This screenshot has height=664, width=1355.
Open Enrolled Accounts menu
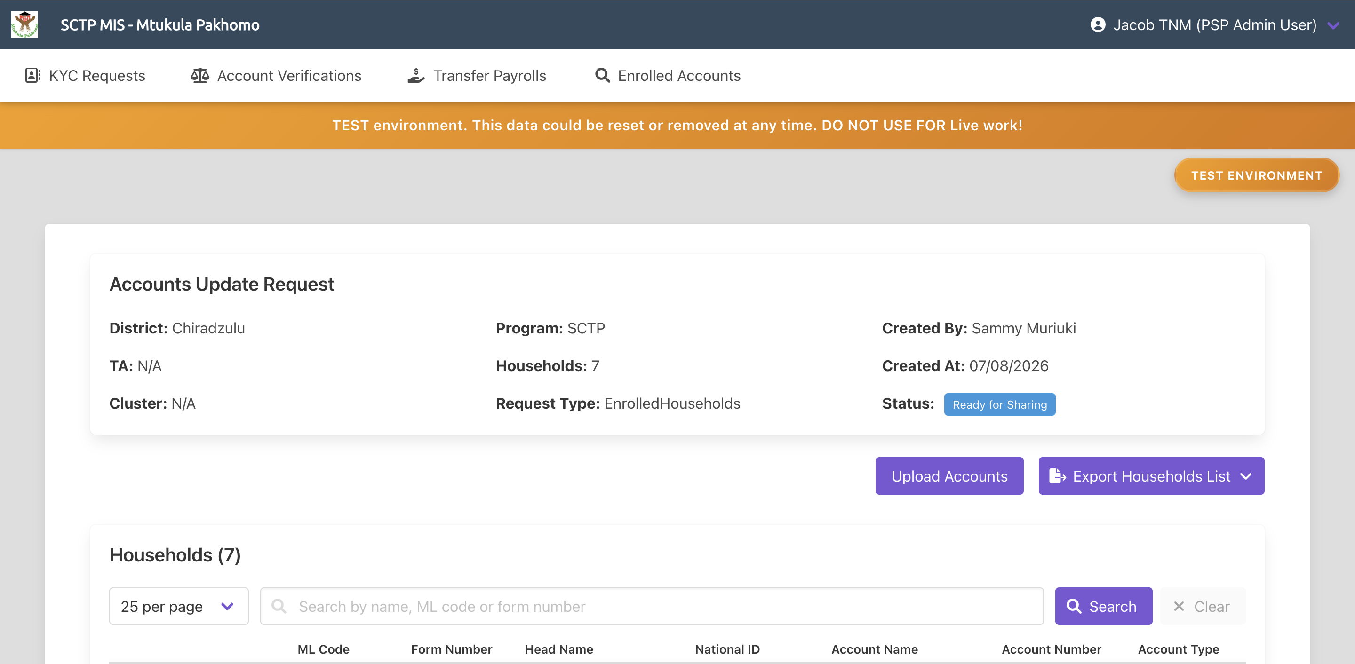(x=668, y=76)
